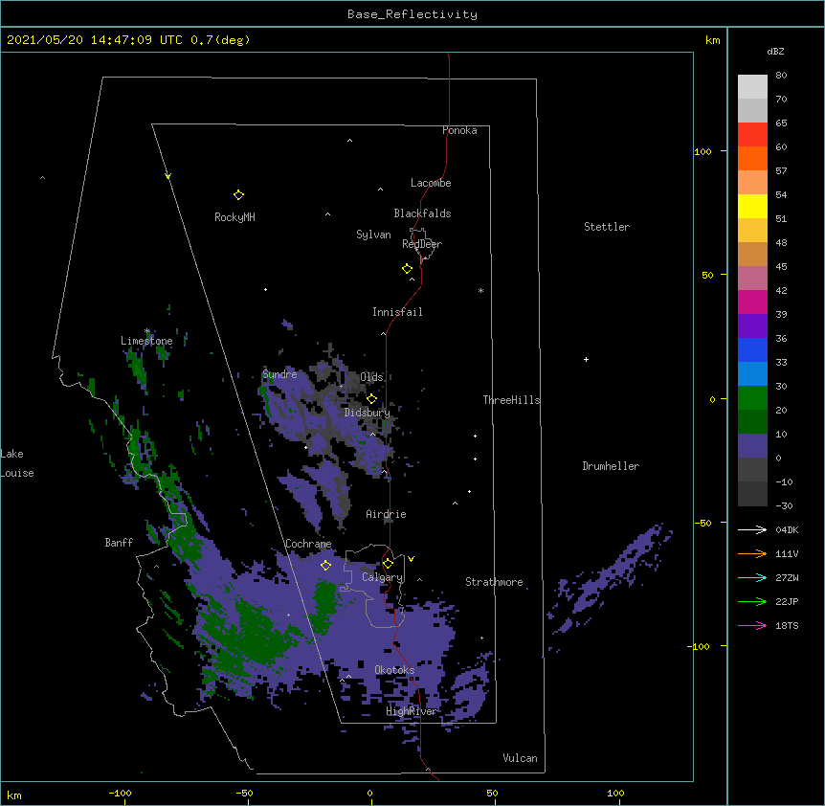Click the green 22JP arrow in legend
This screenshot has width=825, height=806.
point(752,601)
